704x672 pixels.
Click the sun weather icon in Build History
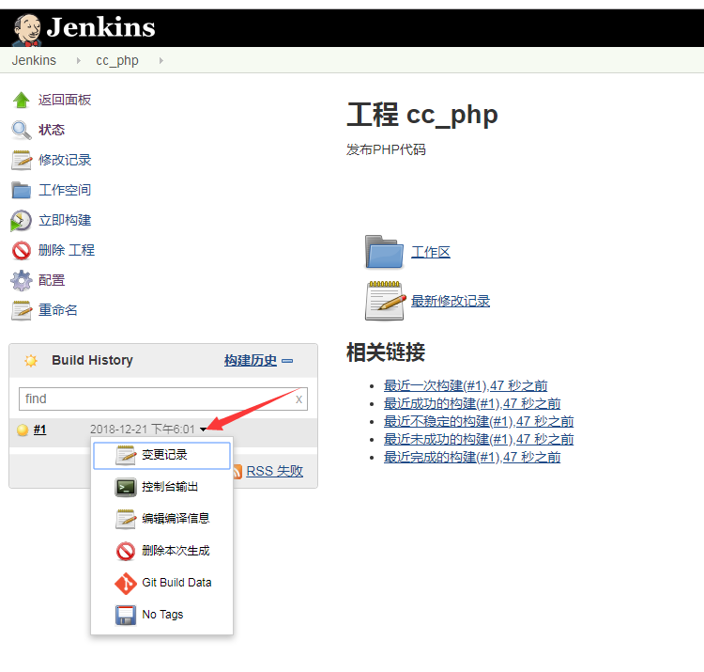pyautogui.click(x=31, y=361)
